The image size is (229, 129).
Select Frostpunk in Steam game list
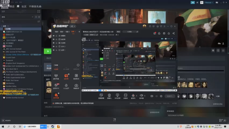(x=9, y=60)
